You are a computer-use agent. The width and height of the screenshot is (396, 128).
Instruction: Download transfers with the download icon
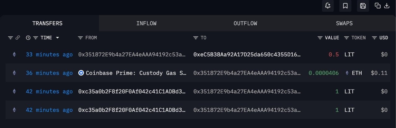pyautogui.click(x=387, y=6)
